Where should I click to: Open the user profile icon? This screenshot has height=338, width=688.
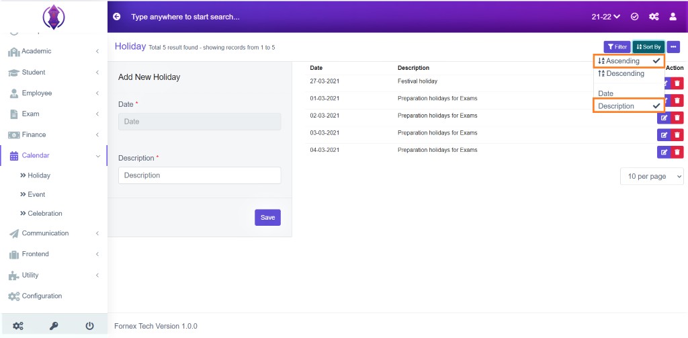click(x=673, y=17)
